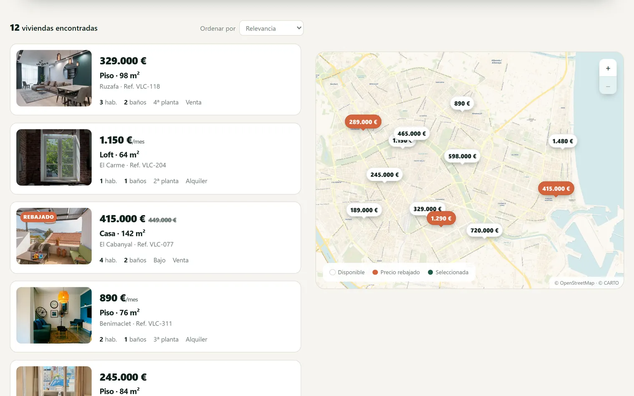The image size is (634, 396).
Task: Click 'El Carme · Ref. VLC-204' text
Action: coord(133,165)
